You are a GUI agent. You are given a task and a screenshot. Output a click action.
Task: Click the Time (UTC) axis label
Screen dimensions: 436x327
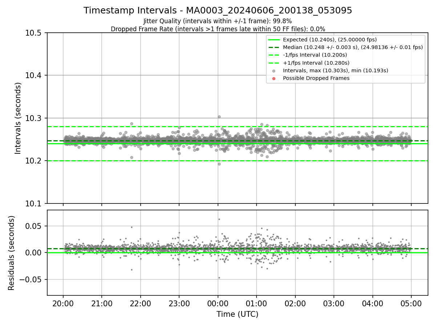pos(237,314)
